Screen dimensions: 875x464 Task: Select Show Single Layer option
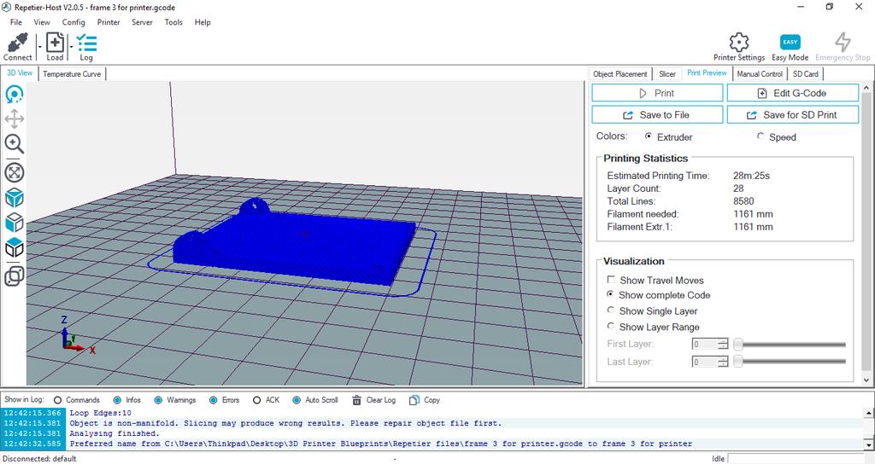pos(610,310)
